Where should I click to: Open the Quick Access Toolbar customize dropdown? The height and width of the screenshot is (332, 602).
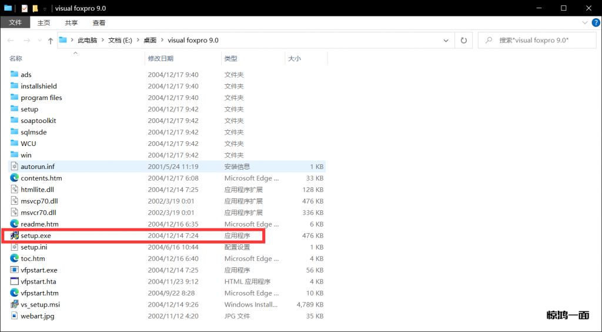coord(45,8)
